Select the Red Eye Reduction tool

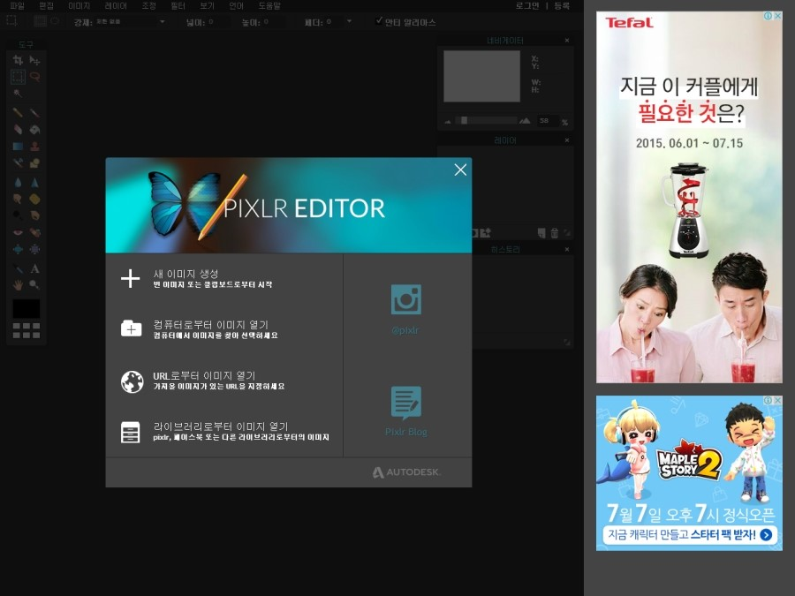[x=18, y=232]
